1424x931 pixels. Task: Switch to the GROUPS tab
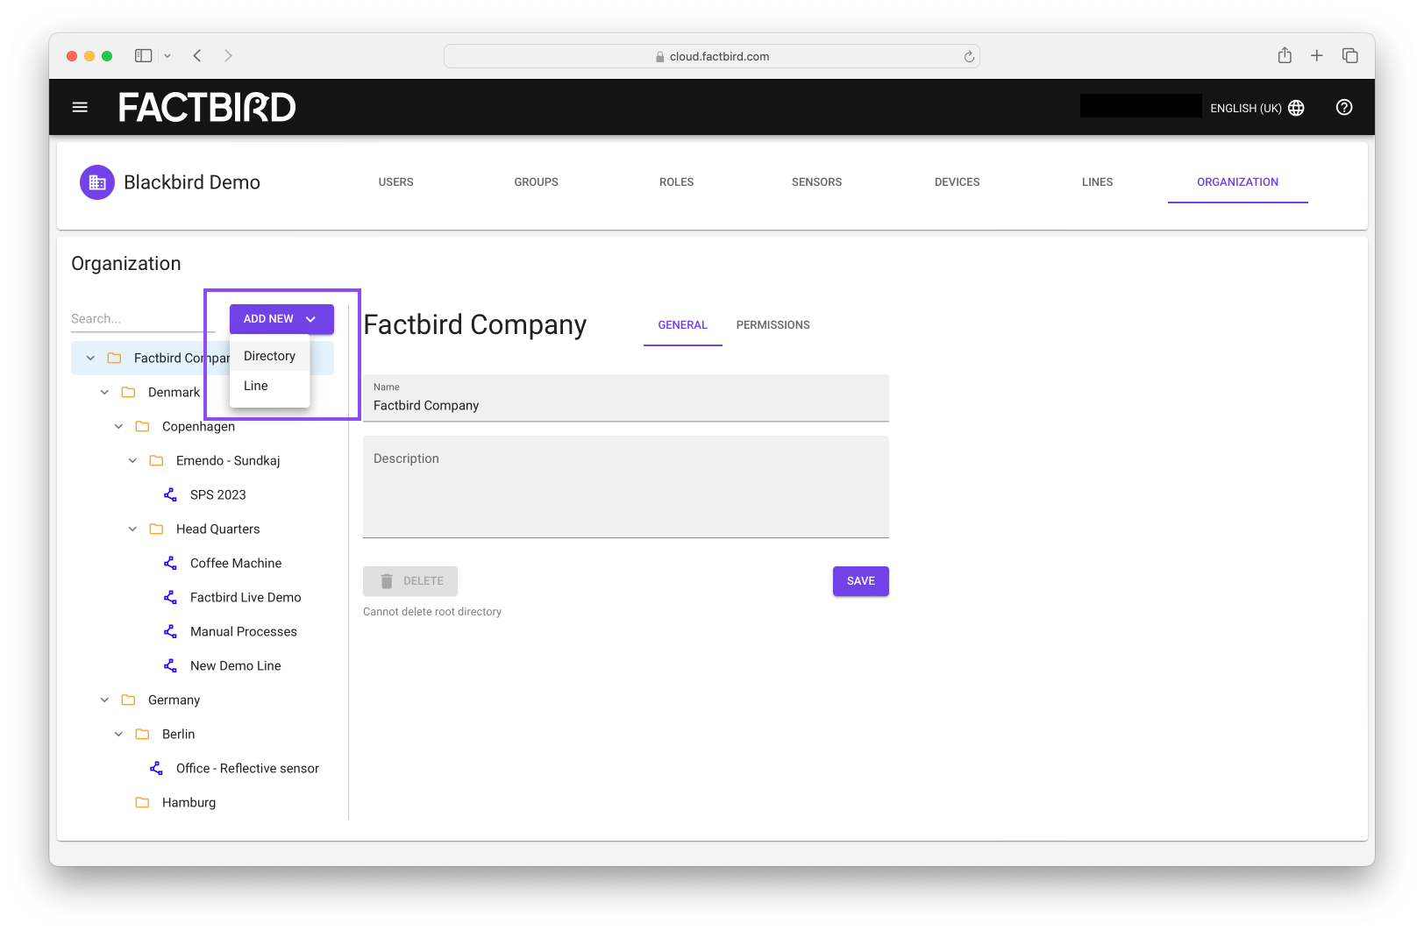pyautogui.click(x=537, y=182)
